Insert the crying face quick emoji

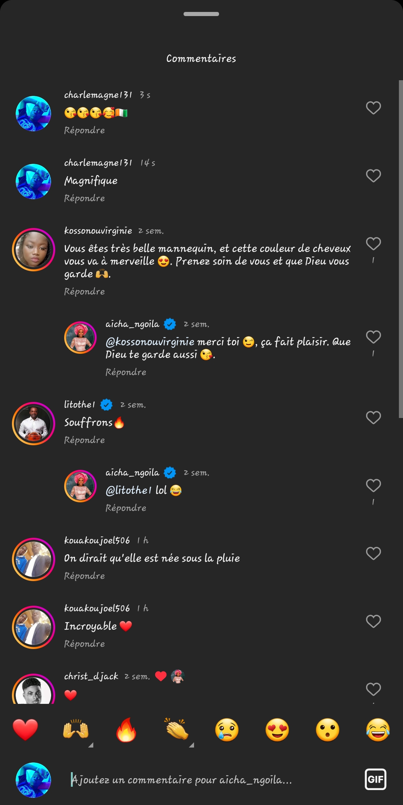227,729
